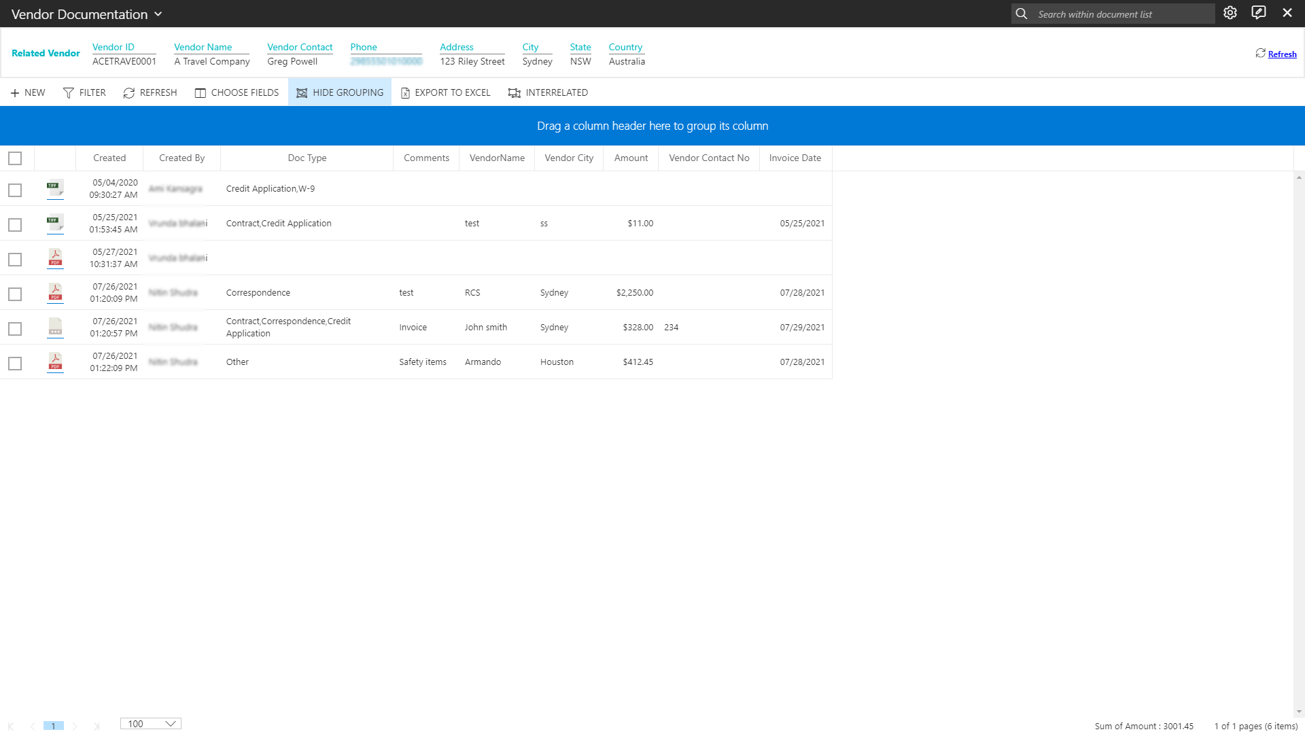This screenshot has width=1305, height=734.
Task: Expand the Vendor Documentation title dropdown
Action: pos(158,14)
